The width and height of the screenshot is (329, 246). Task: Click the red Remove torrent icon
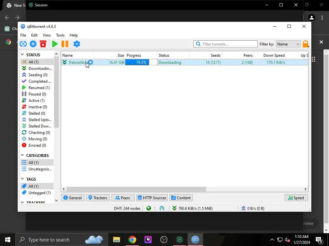[x=43, y=44]
